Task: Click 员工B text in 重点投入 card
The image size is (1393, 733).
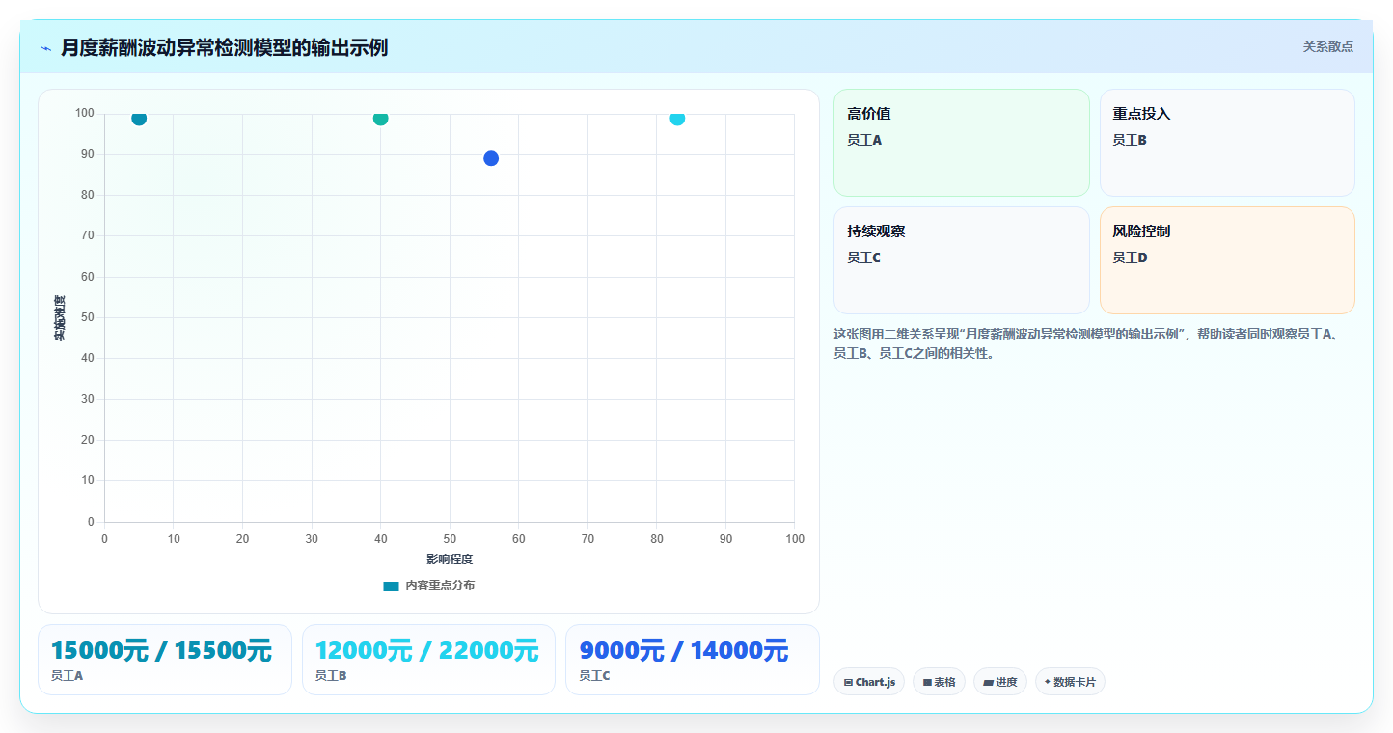Action: click(x=1130, y=140)
